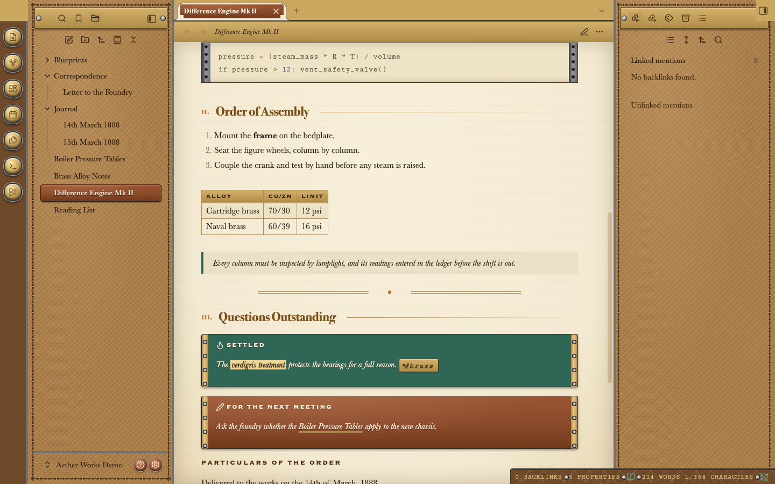The image size is (775, 484).
Task: Click the templates icon in the ribbon
Action: (13, 140)
